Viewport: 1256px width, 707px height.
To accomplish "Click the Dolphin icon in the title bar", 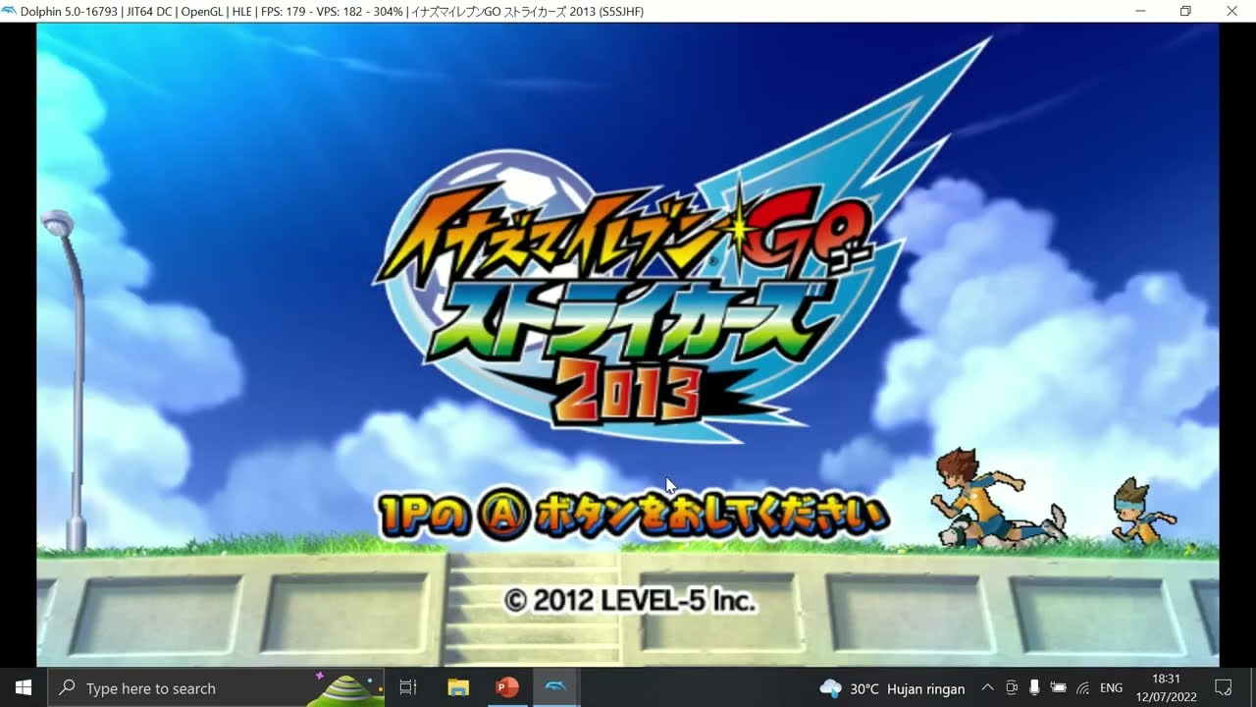I will click(x=10, y=11).
